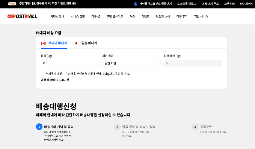Click the 중량 (kg) input field

[x=70, y=63]
